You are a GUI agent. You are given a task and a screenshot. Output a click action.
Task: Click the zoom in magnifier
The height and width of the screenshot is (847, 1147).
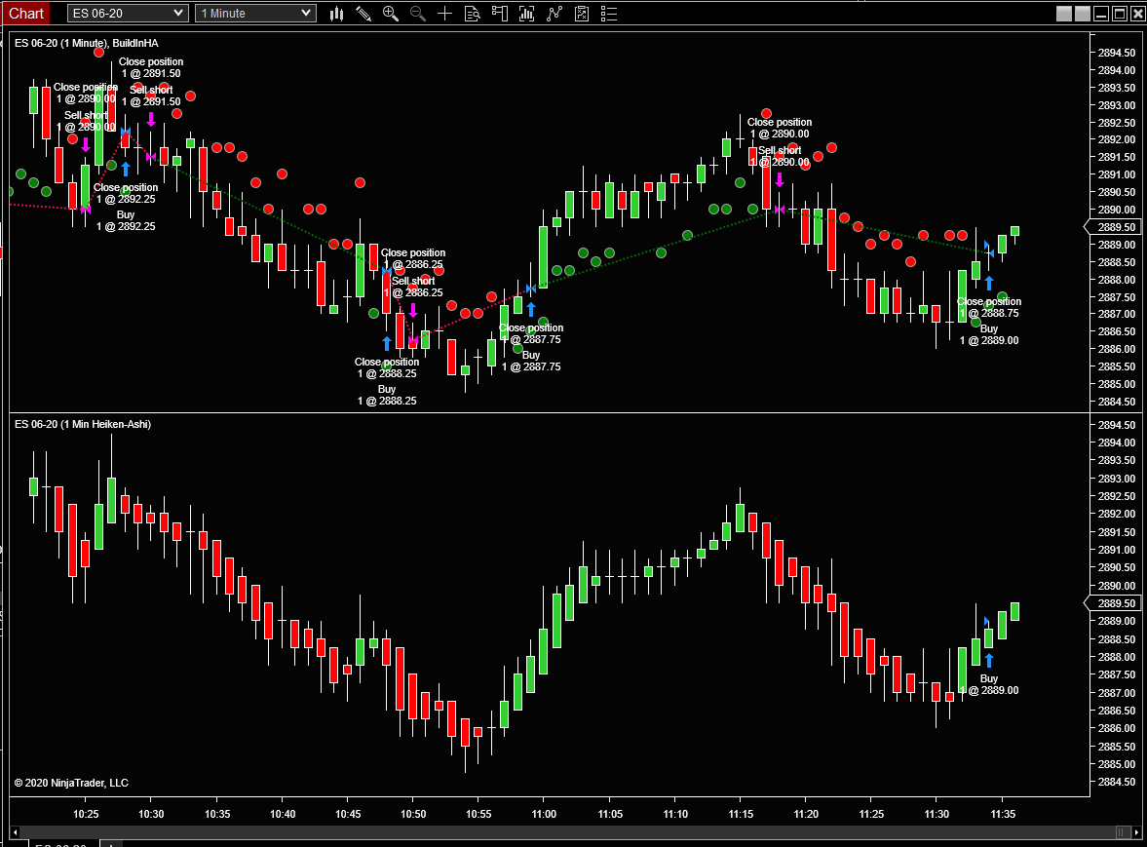(391, 14)
